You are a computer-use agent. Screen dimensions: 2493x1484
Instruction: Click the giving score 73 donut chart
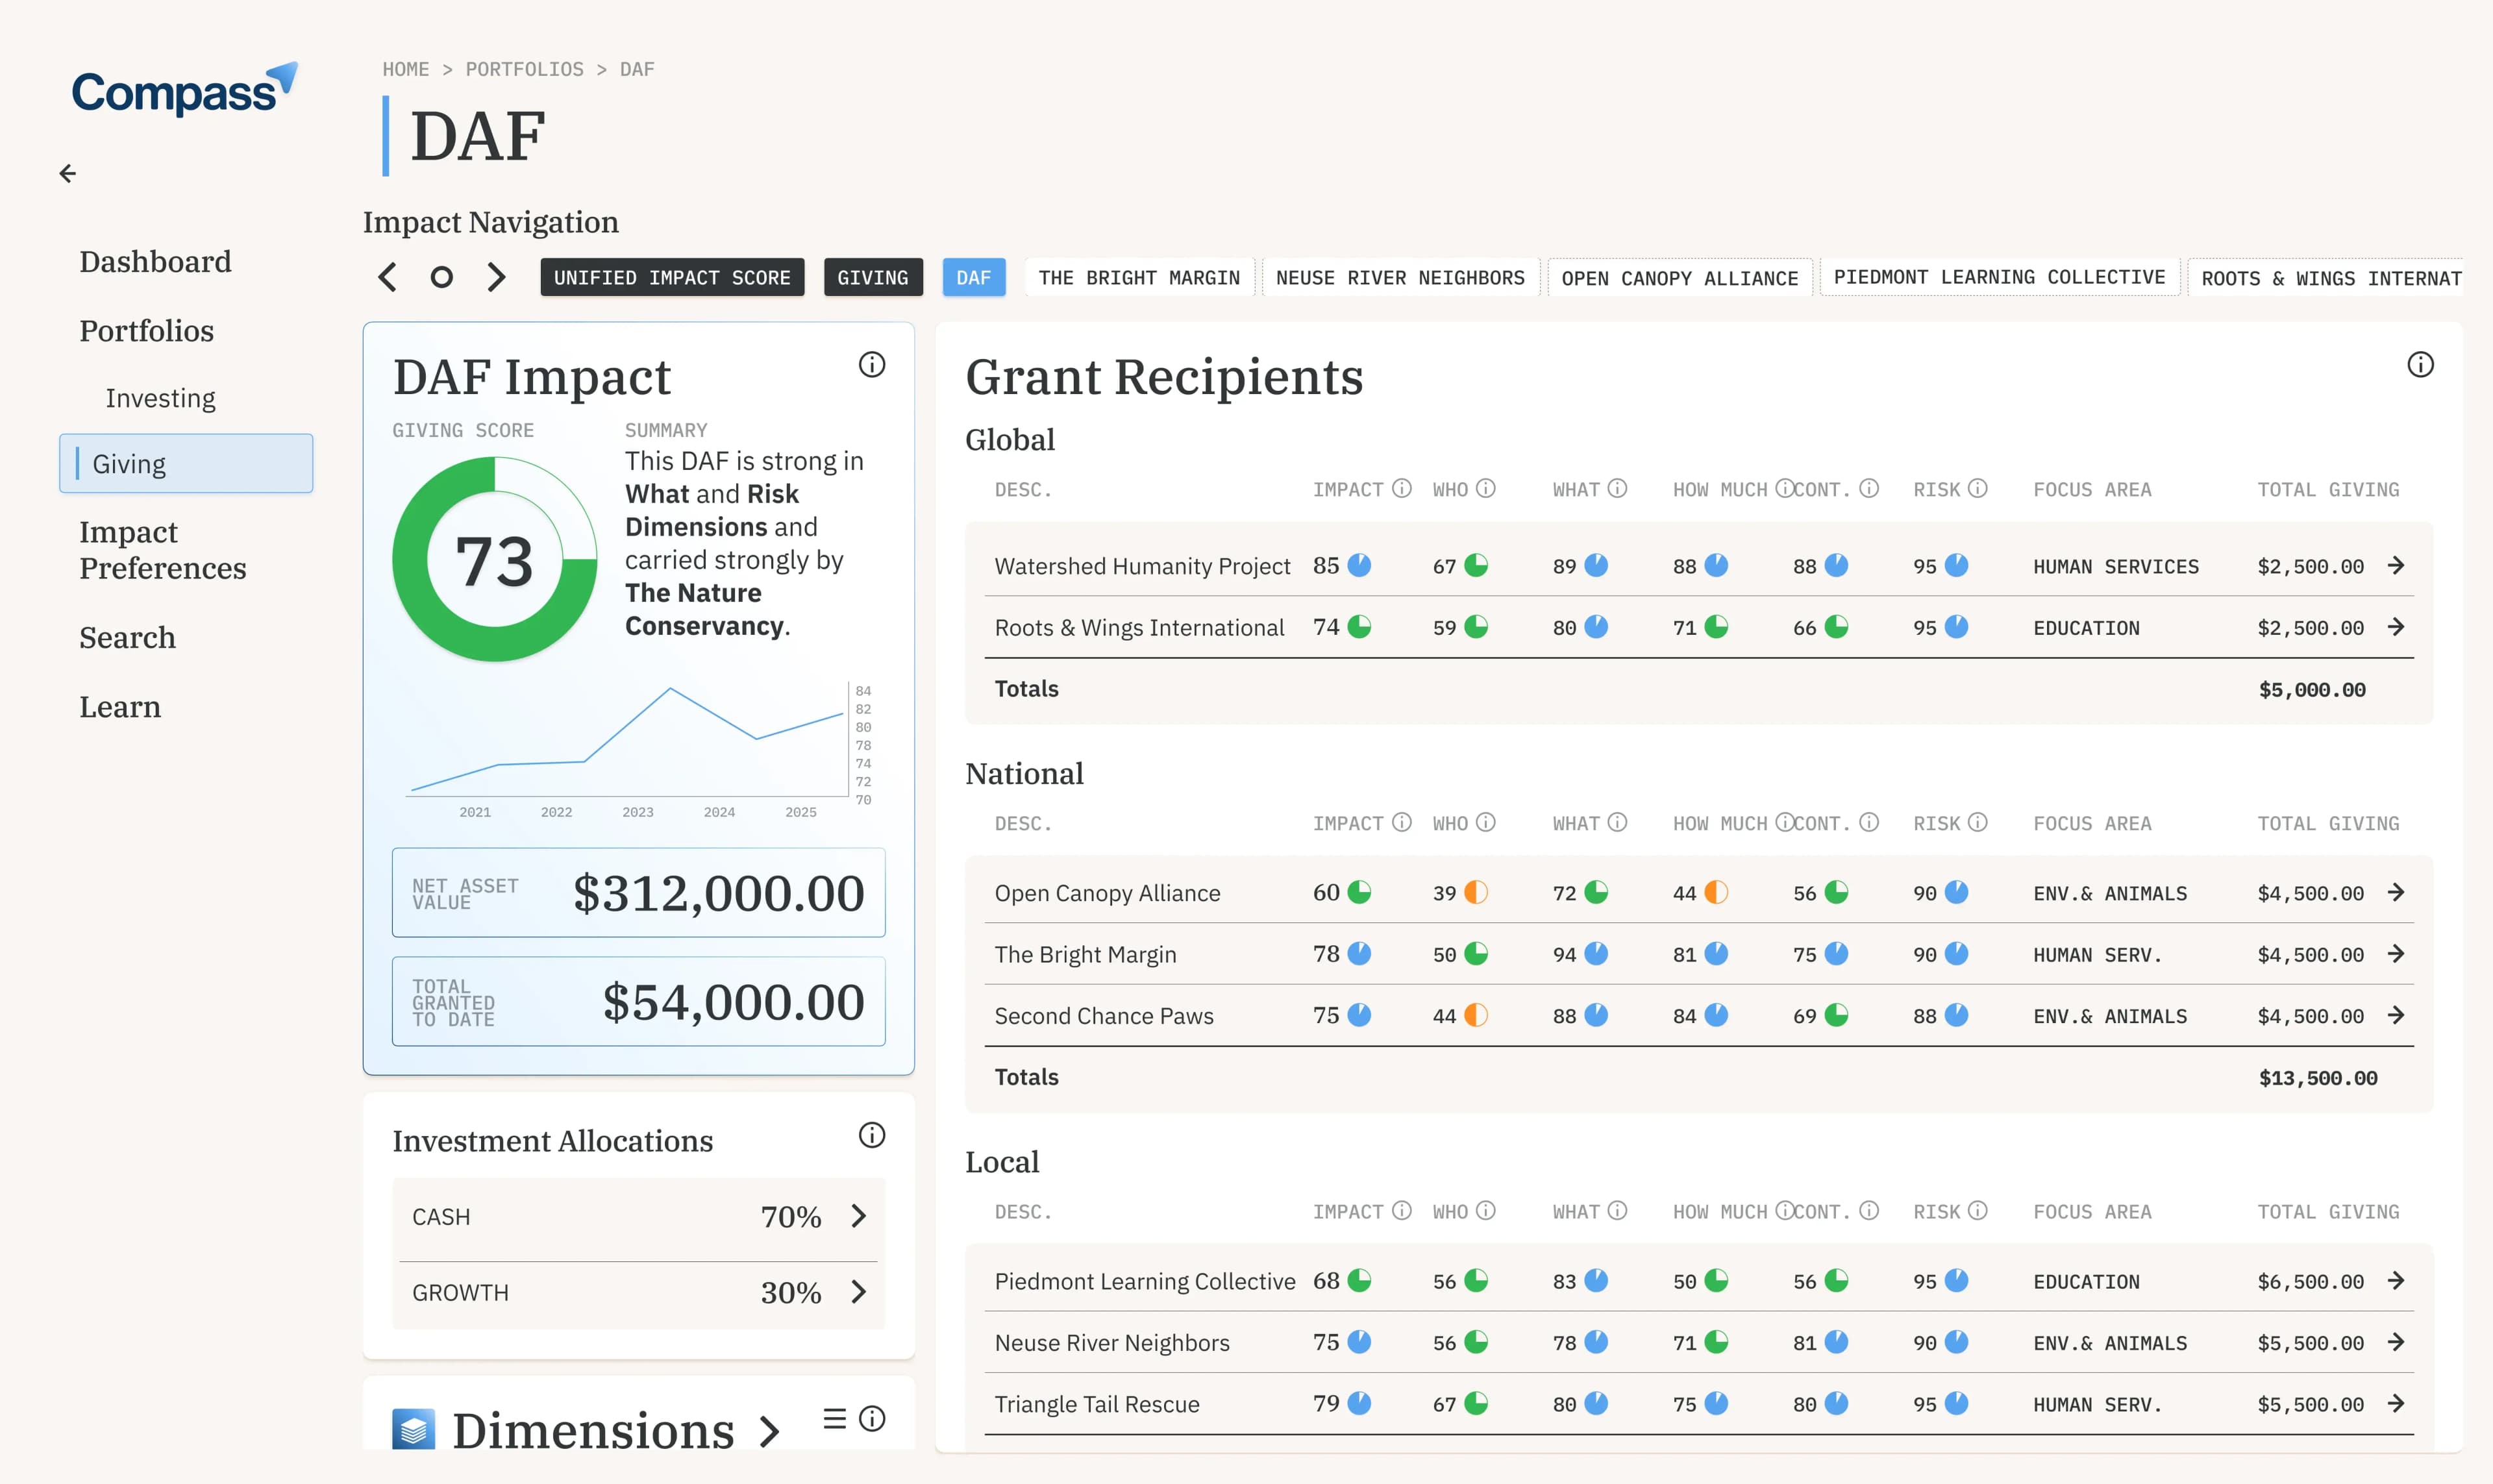pos(495,559)
